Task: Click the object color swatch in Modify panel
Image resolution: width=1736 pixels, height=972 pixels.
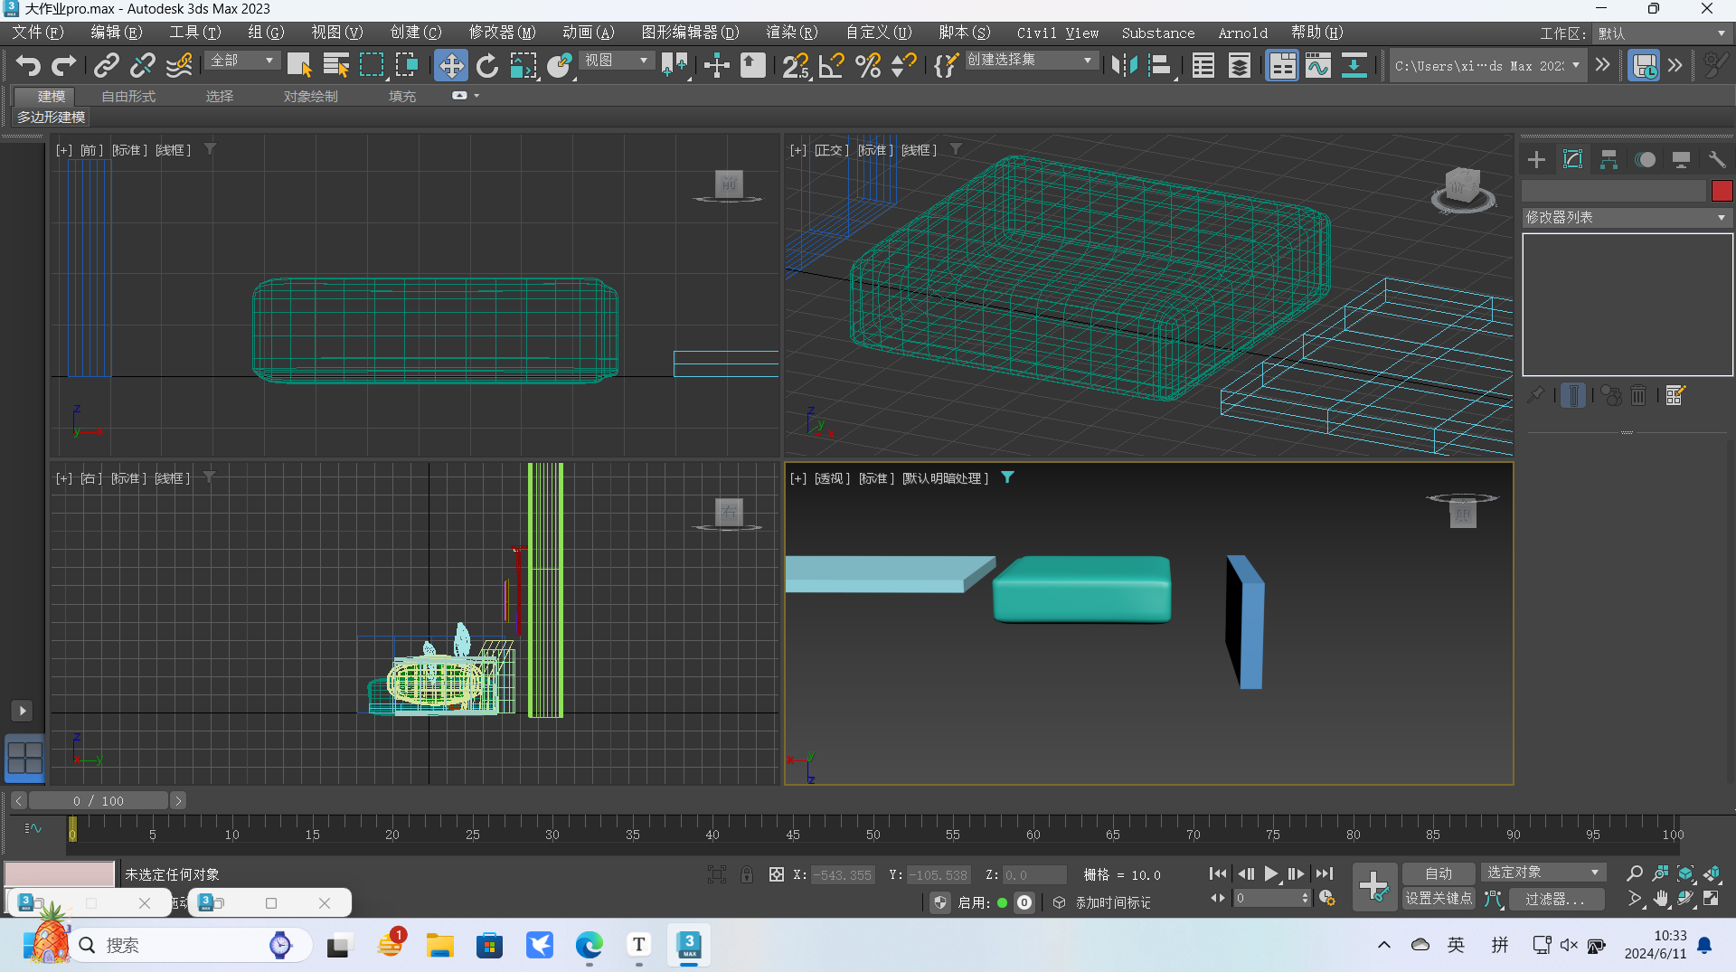Action: click(1722, 191)
